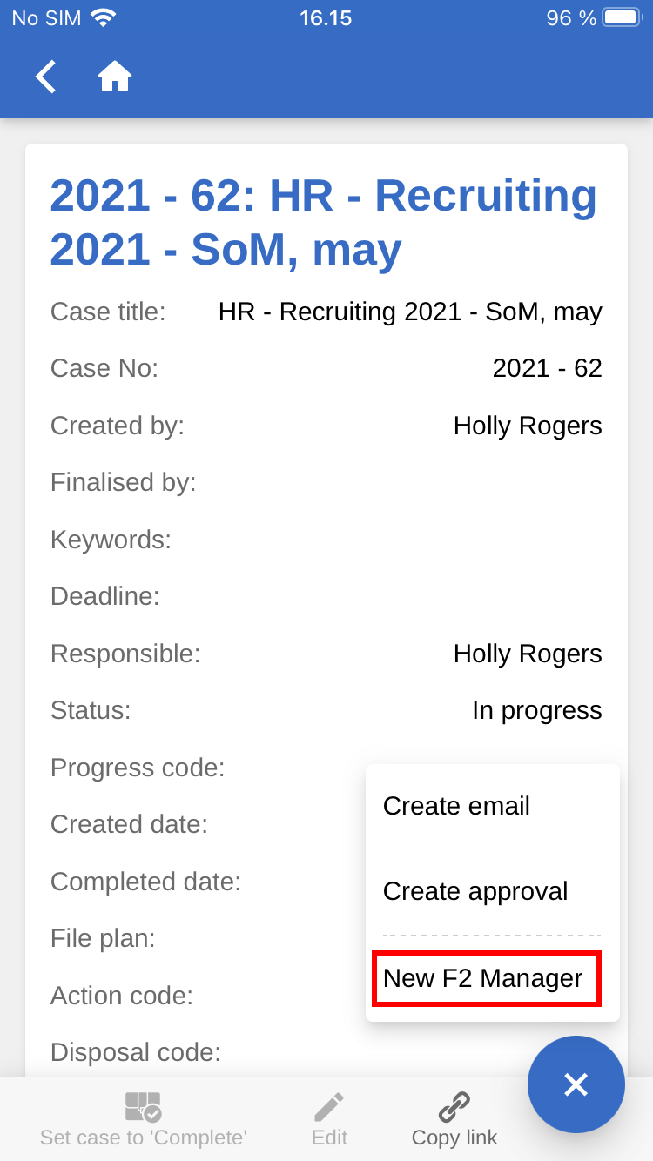Tap the Copy link chain icon
The width and height of the screenshot is (653, 1161).
[454, 1107]
